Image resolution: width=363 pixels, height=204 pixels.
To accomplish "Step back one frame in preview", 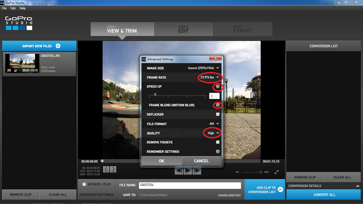I will [179, 171].
